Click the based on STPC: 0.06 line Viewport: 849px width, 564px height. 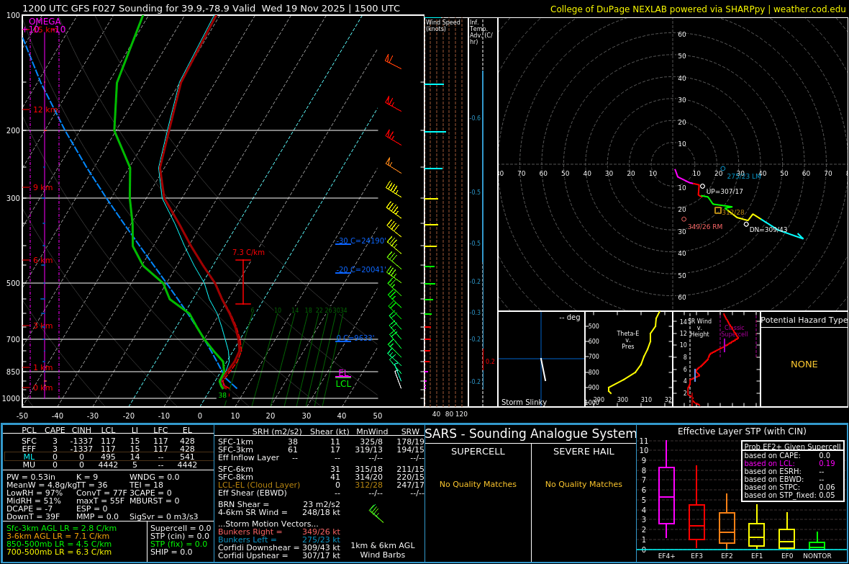click(789, 487)
